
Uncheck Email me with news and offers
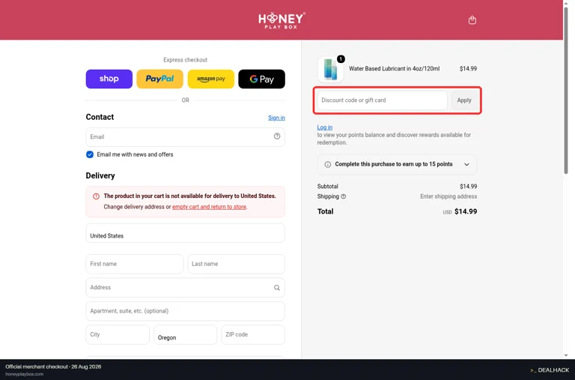pyautogui.click(x=90, y=154)
